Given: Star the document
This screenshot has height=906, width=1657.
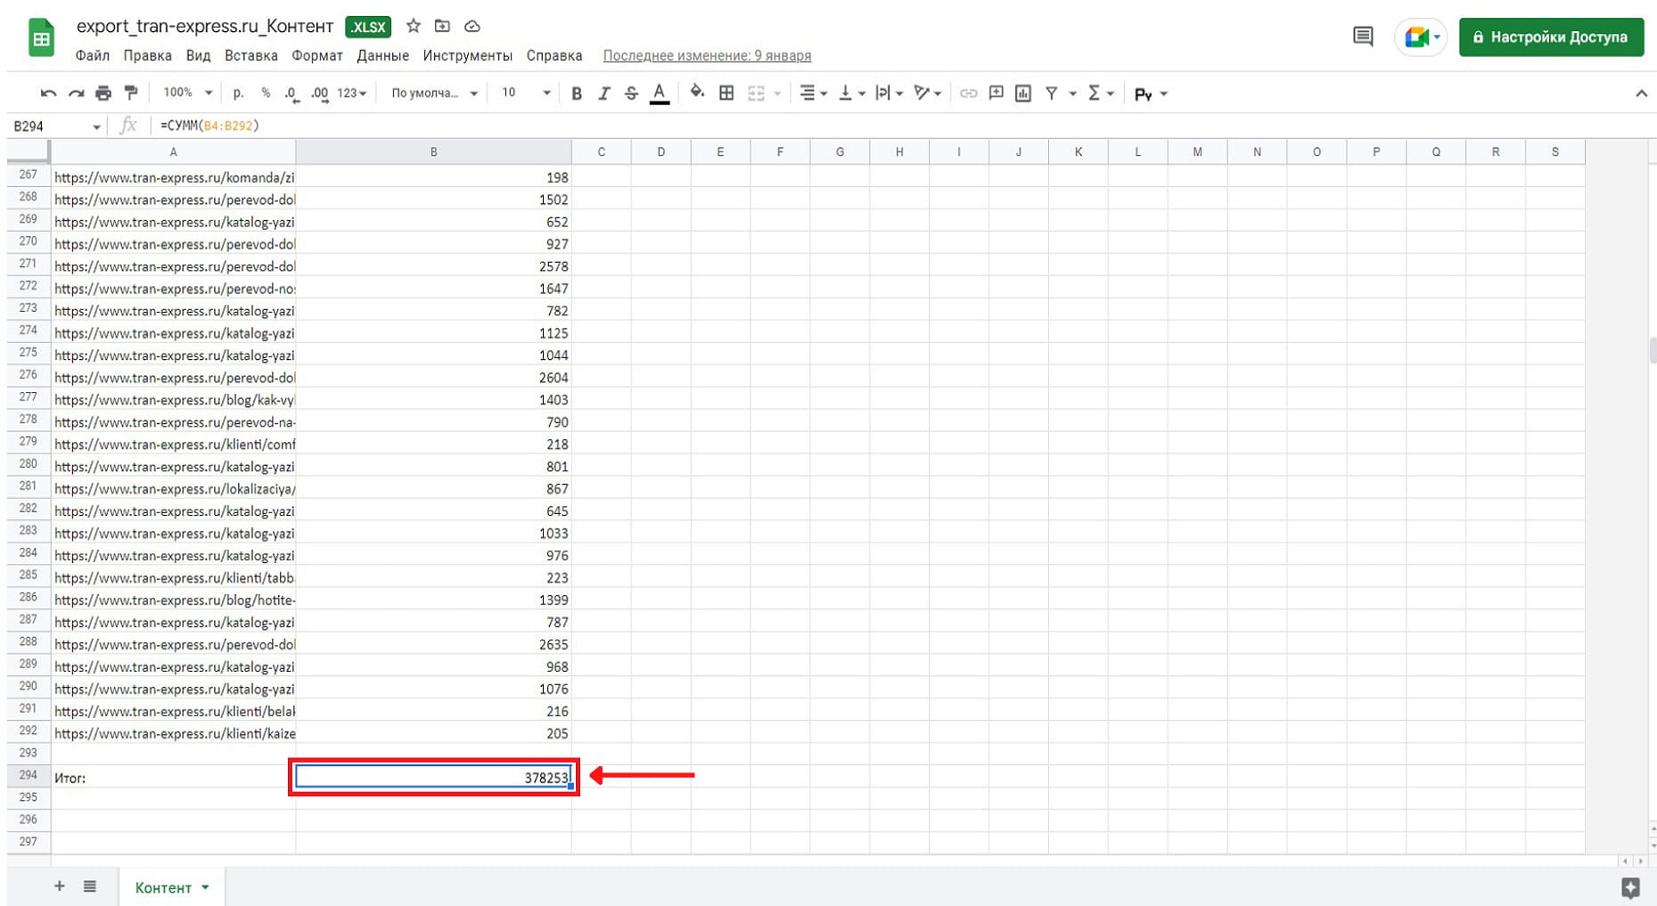Looking at the screenshot, I should point(413,26).
